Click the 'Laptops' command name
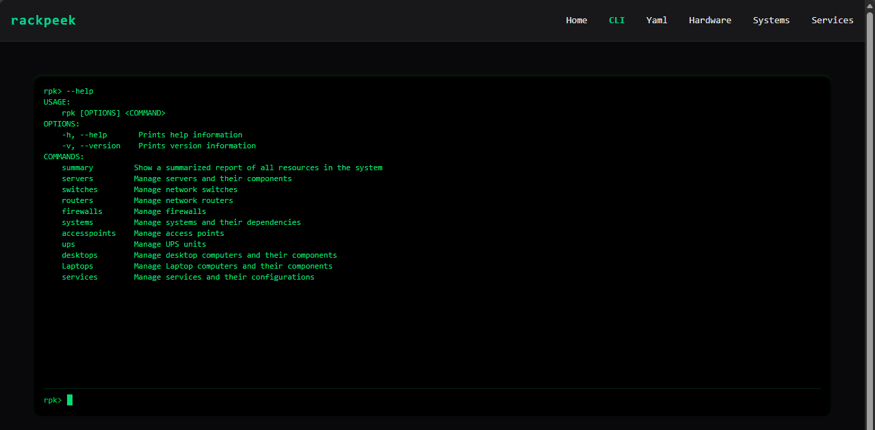Screen dimensions: 875x430 pos(77,266)
